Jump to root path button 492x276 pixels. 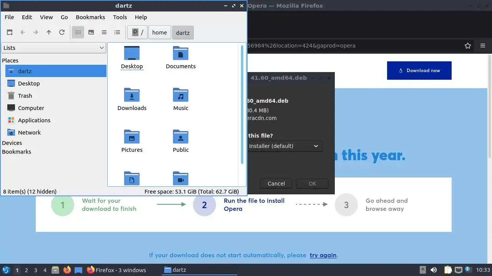[x=138, y=33]
